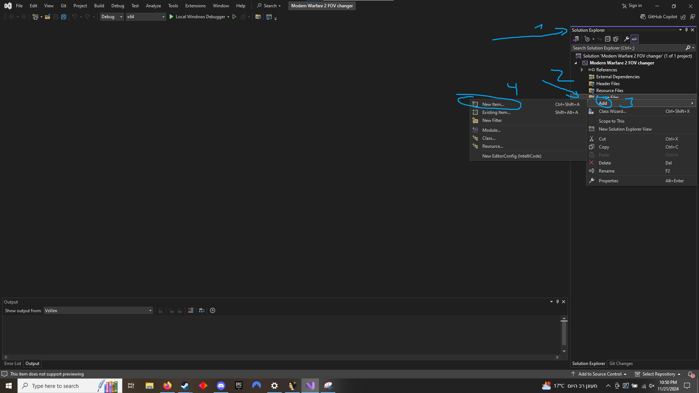Click Add to Source Control in status bar
699x393 pixels.
click(x=599, y=374)
